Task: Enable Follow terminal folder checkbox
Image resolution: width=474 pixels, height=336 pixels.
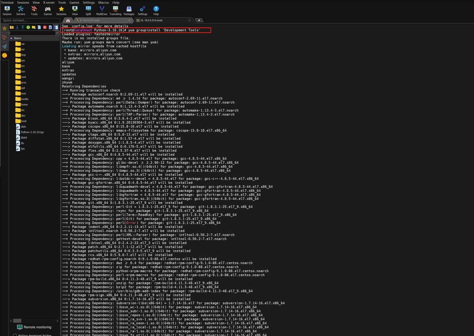Action: [x=15, y=335]
